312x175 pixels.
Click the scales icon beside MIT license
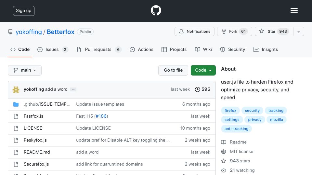[x=224, y=152]
